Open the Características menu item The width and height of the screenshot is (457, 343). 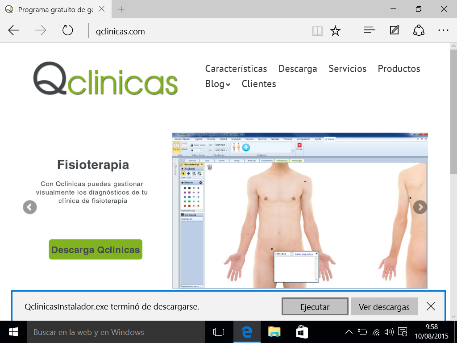[x=236, y=69]
